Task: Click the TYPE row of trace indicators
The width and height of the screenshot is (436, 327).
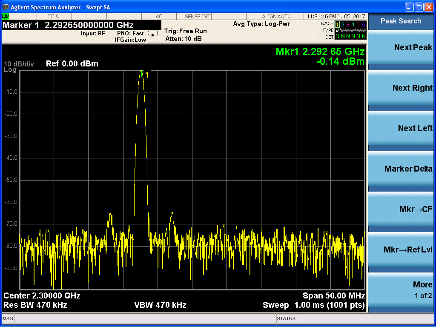Action: (x=351, y=31)
